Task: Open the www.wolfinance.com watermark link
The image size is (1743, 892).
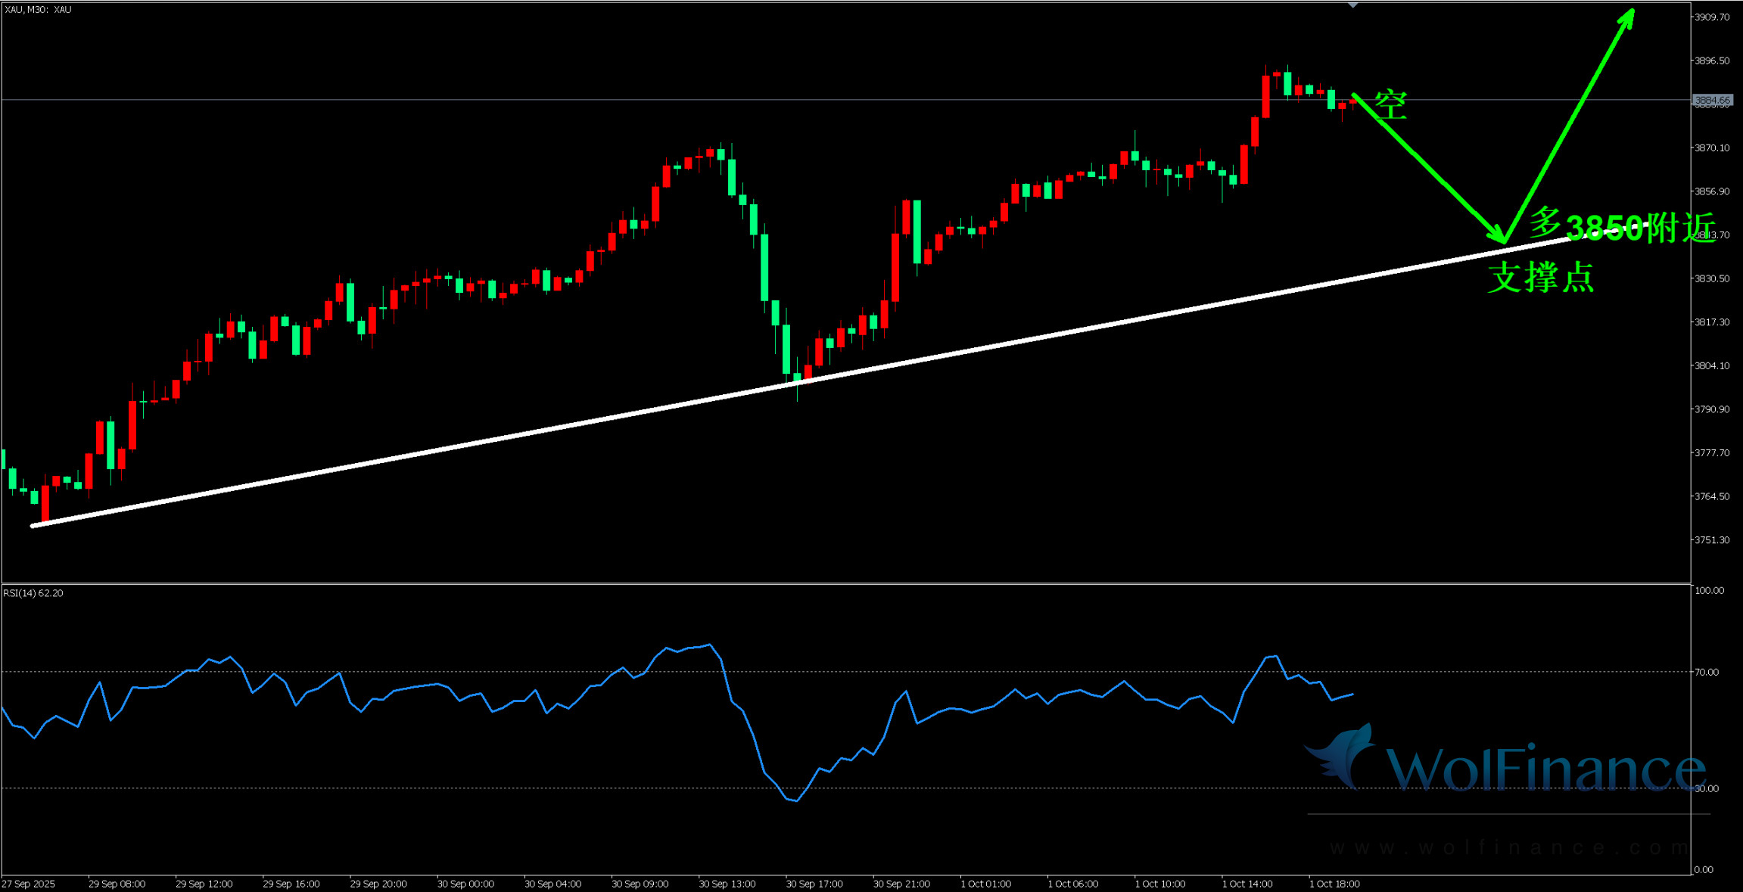Action: pos(1508,847)
